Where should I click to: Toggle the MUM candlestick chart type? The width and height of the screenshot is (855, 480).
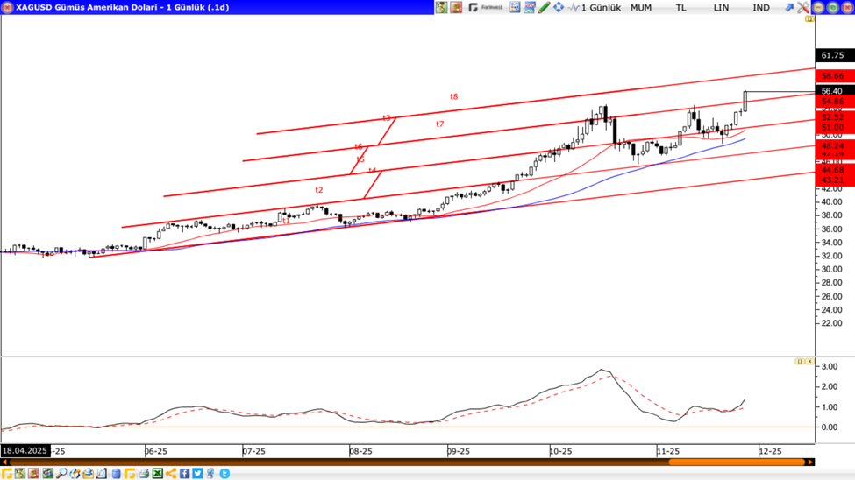tap(641, 7)
